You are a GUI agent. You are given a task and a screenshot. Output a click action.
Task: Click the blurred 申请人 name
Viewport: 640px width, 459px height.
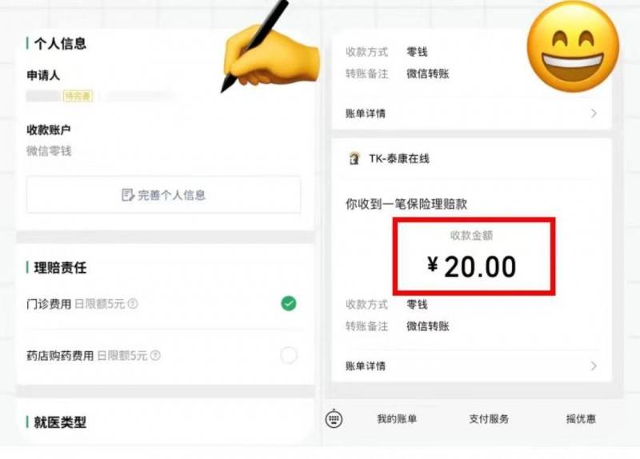(x=43, y=97)
